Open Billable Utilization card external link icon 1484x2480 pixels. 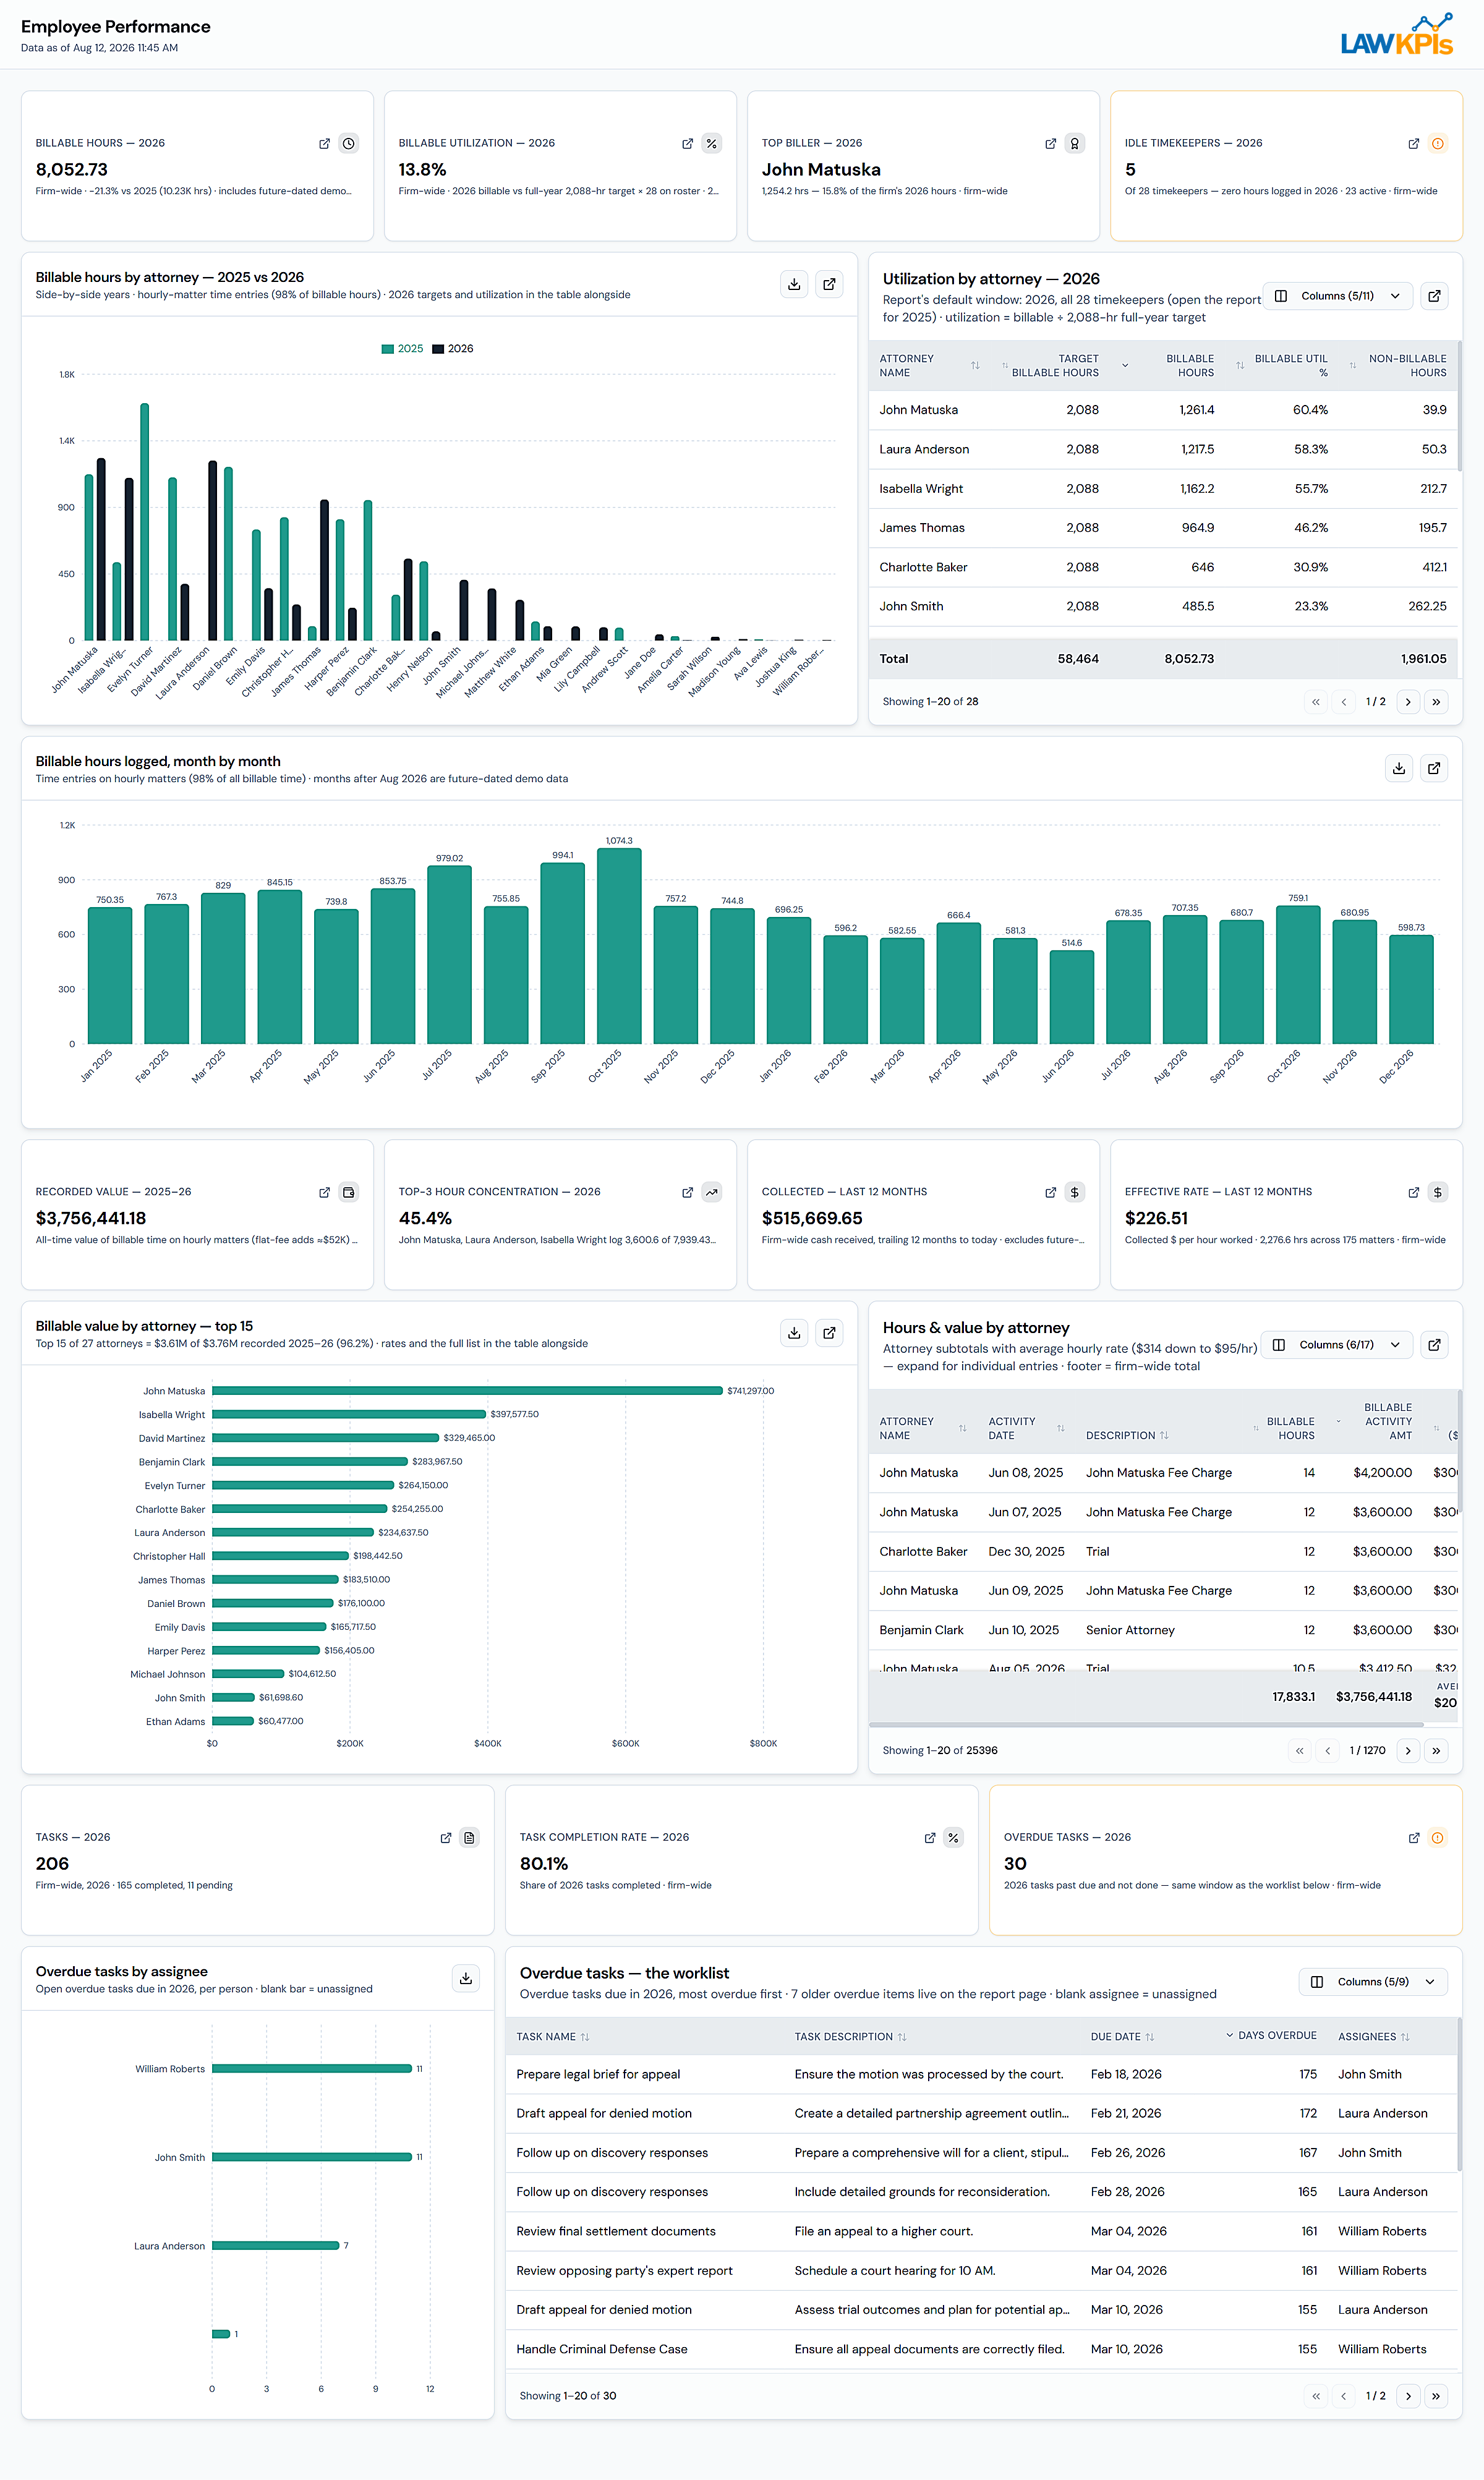pyautogui.click(x=687, y=144)
